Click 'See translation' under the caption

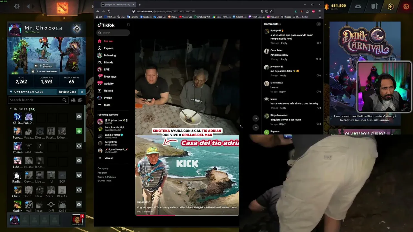click(145, 211)
